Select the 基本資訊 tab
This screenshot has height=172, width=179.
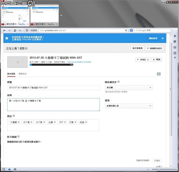coord(11,74)
